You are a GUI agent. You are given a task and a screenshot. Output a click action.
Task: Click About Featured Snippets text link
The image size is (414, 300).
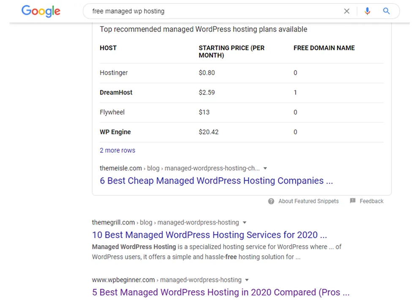pos(308,201)
